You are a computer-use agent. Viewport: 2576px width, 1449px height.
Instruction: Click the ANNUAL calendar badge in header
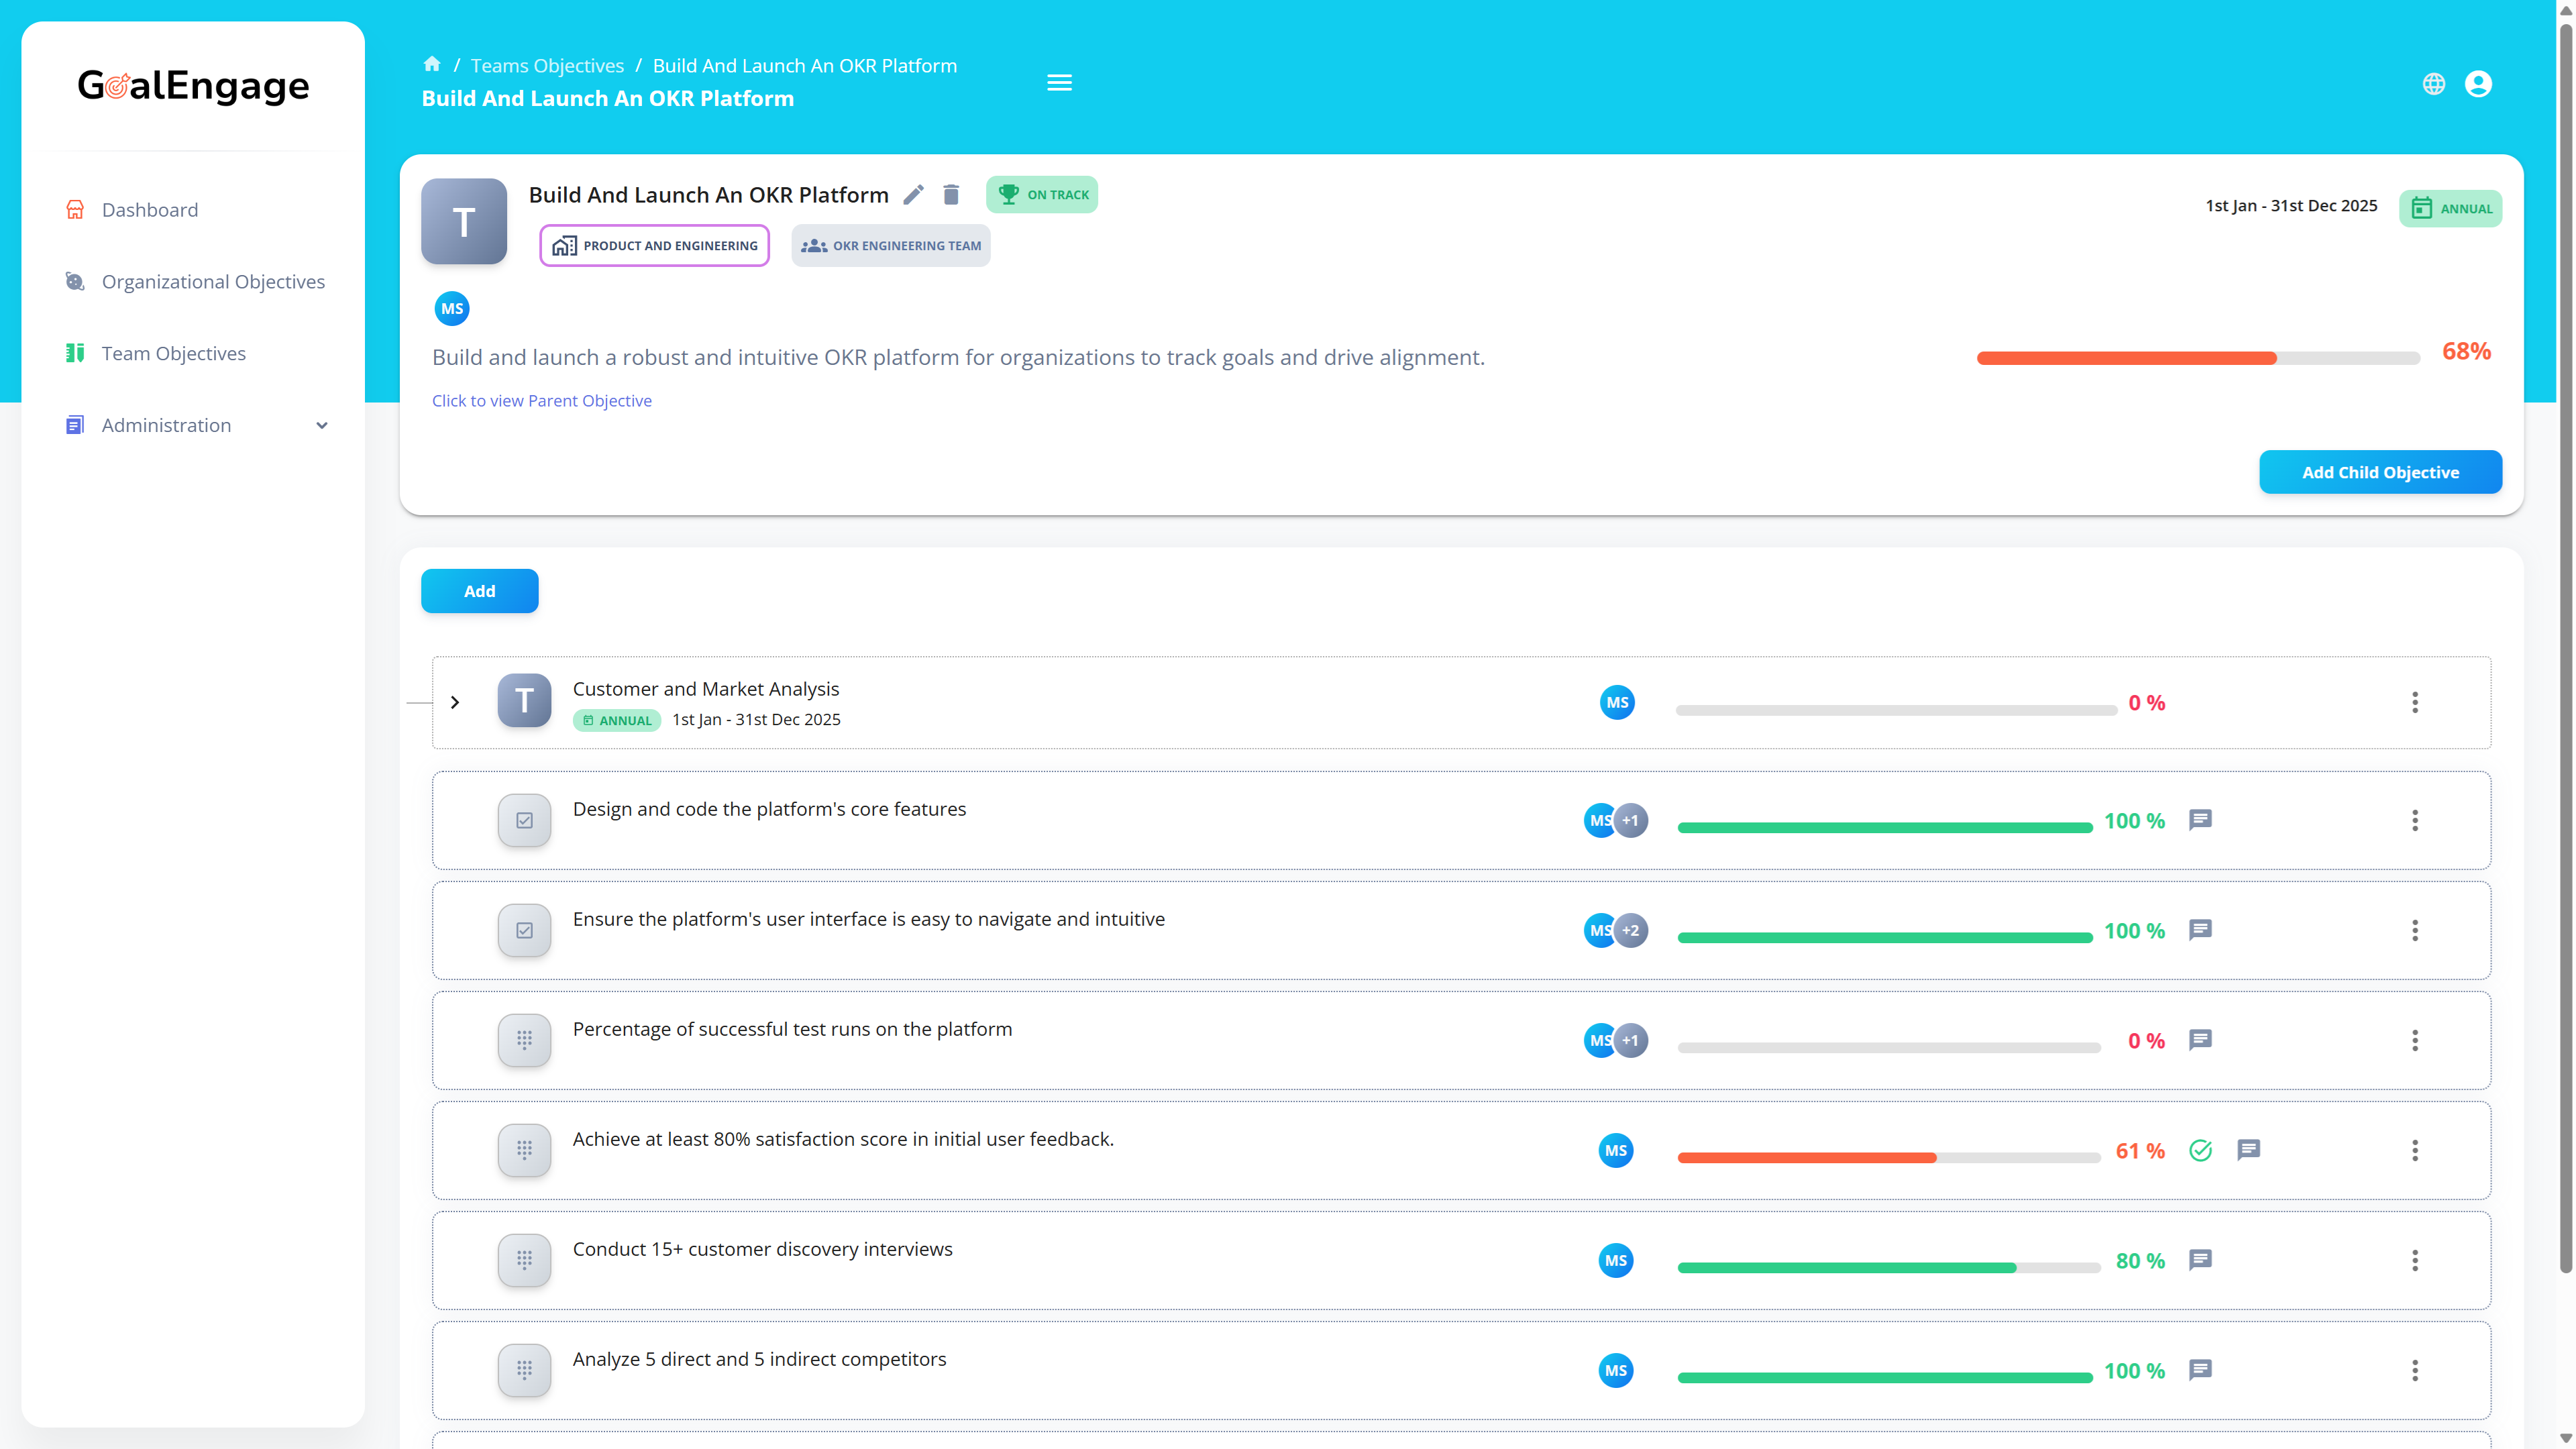click(x=2450, y=208)
